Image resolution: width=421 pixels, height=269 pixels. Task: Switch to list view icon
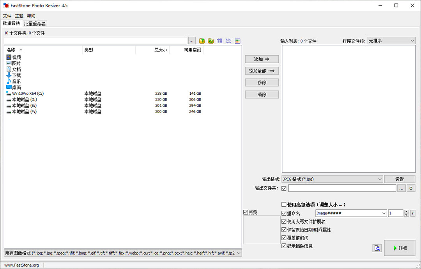(228, 41)
